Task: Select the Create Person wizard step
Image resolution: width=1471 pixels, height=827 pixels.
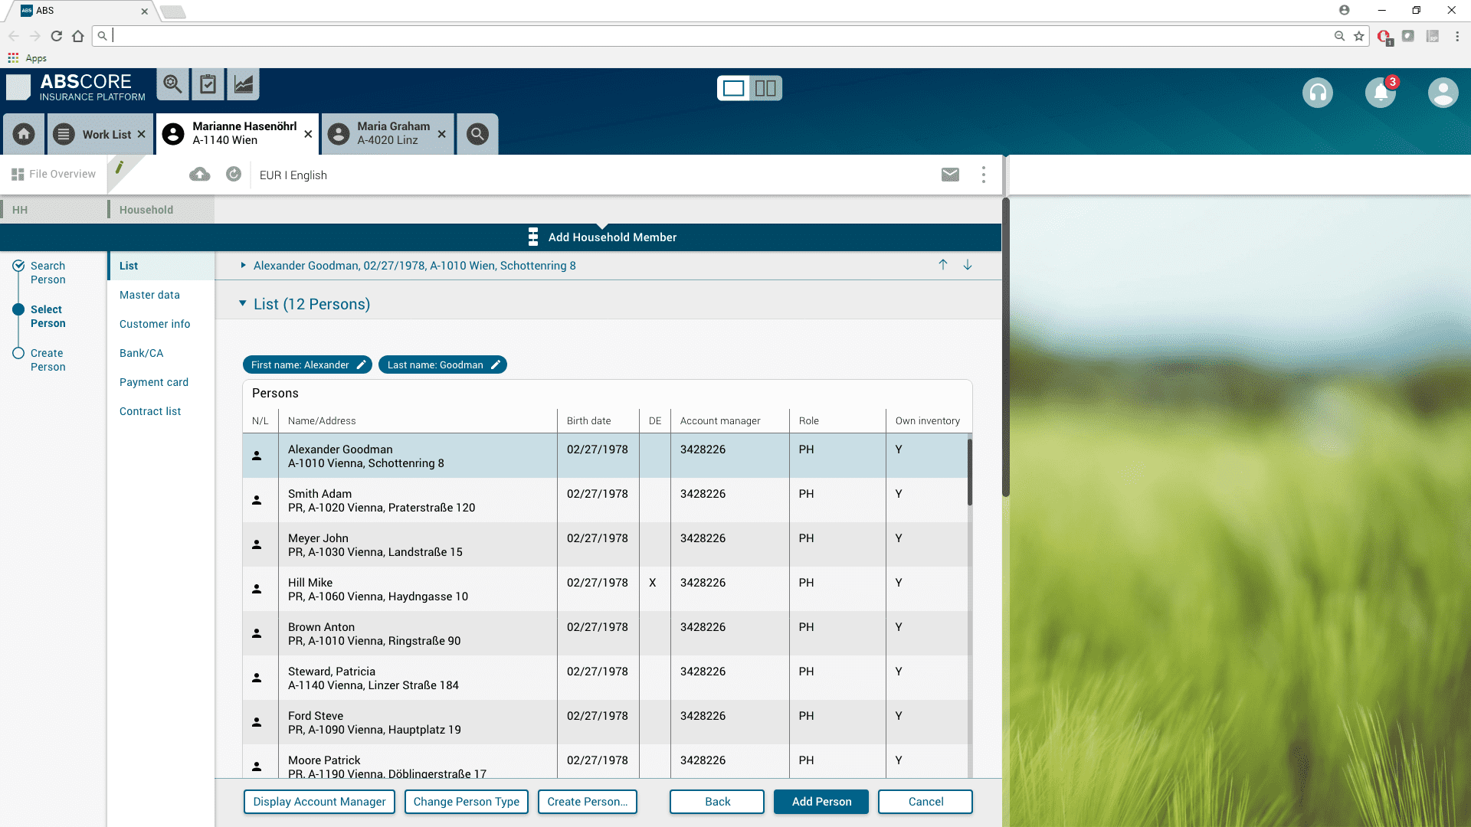Action: pos(48,360)
